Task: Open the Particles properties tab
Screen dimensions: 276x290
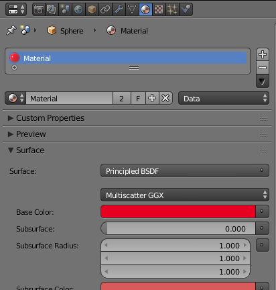Action: [172, 9]
